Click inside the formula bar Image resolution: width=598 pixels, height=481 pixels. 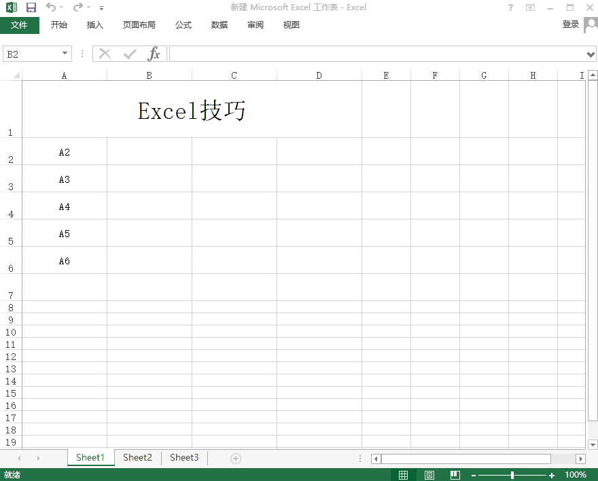coord(378,54)
